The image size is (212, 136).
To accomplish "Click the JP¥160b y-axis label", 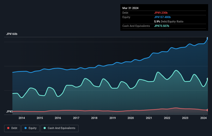I will (x=12, y=34).
